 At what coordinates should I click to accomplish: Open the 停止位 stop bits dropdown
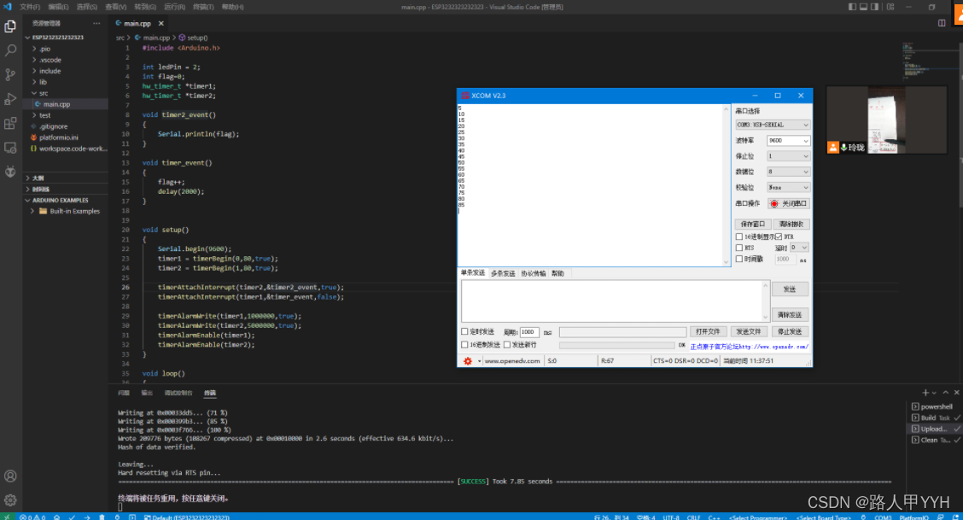pos(789,156)
